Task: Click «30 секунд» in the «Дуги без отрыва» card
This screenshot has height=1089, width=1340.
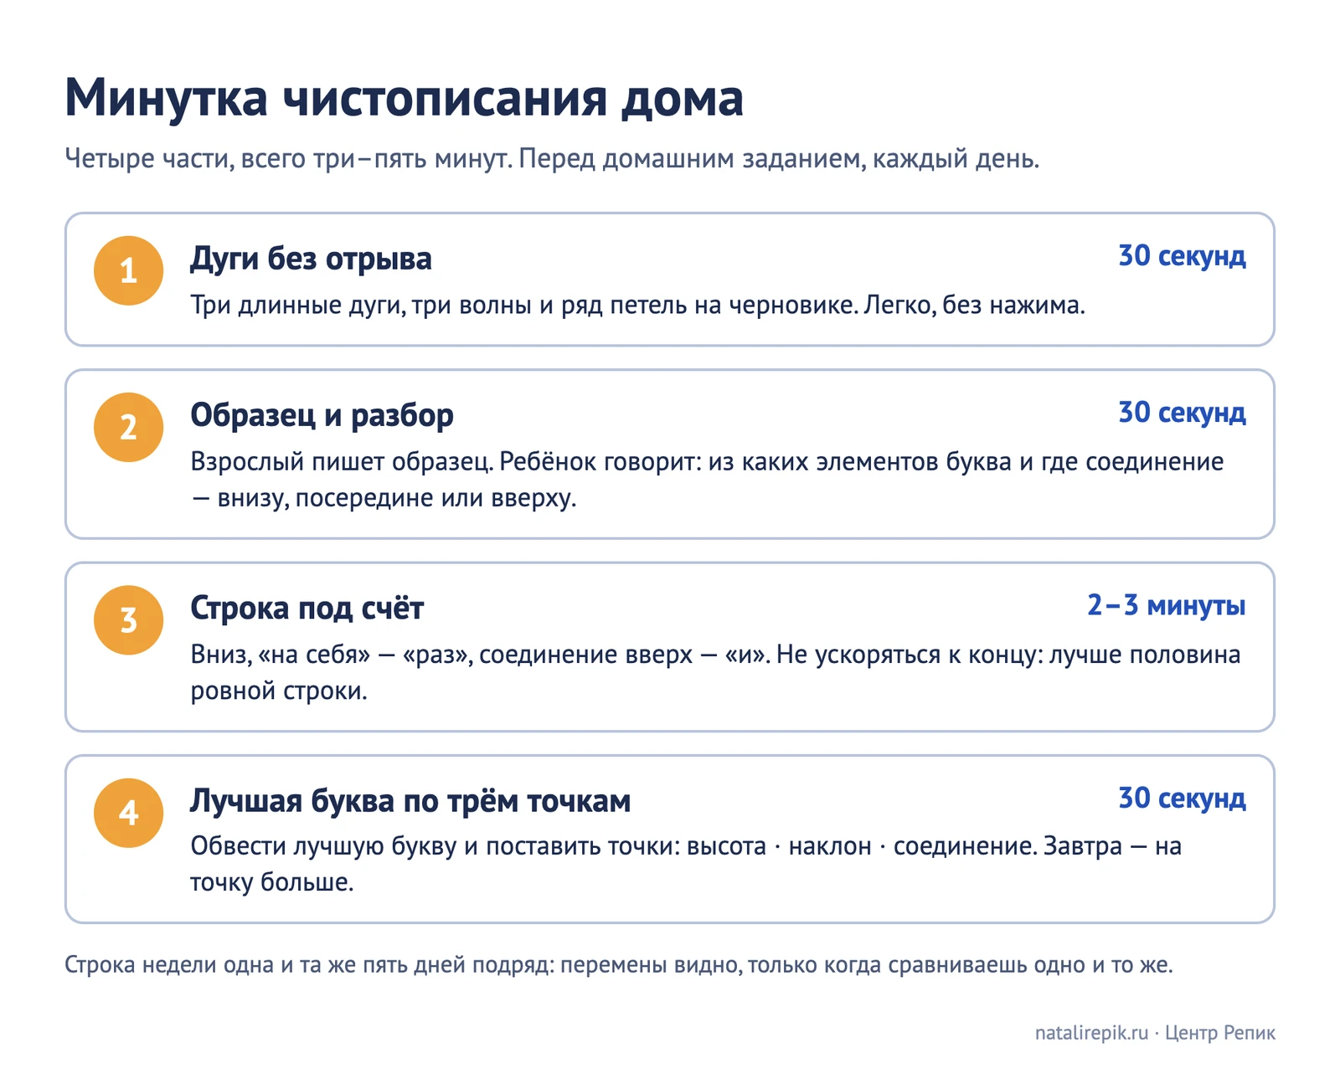Action: 1182,256
